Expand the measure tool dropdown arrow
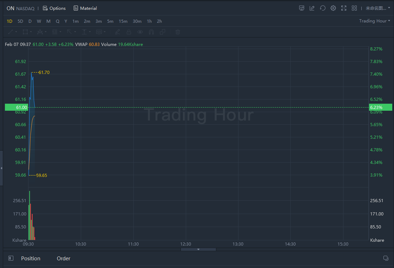This screenshot has height=268, width=394. tap(90, 32)
